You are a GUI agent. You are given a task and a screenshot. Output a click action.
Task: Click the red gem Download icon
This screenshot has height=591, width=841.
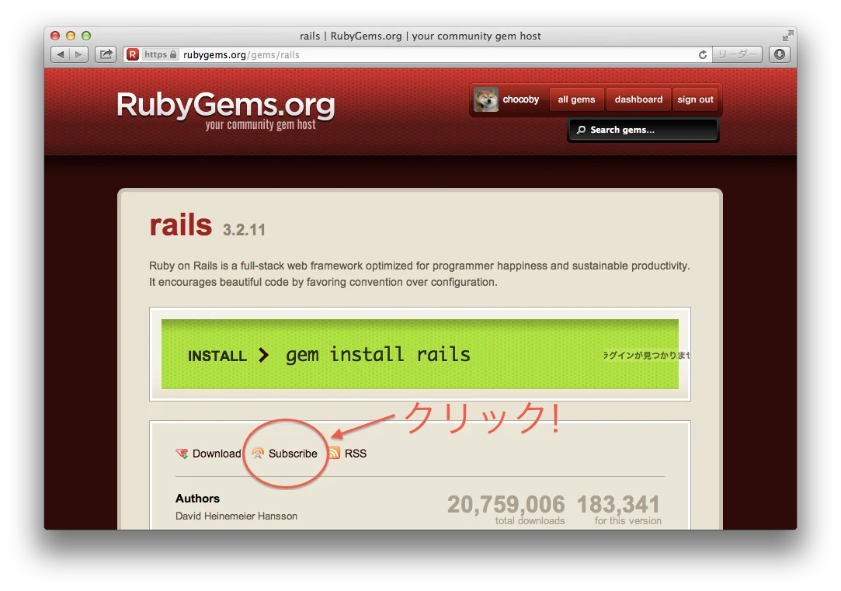[x=182, y=454]
